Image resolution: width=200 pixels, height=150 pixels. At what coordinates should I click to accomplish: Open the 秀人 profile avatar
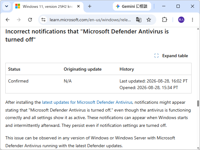181,20
